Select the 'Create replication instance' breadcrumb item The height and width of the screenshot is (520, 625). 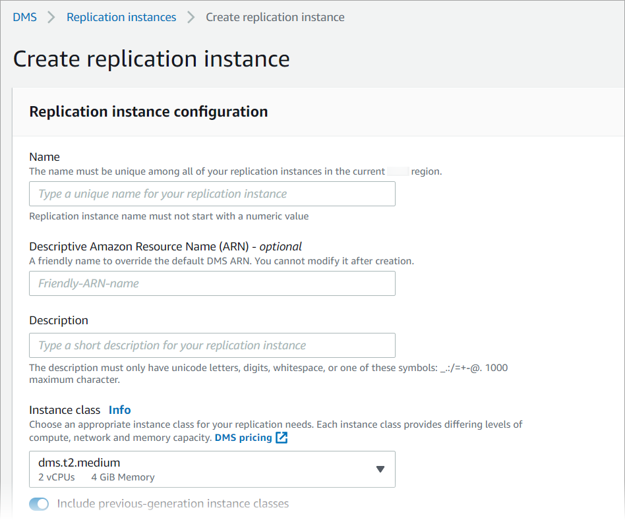(x=275, y=17)
